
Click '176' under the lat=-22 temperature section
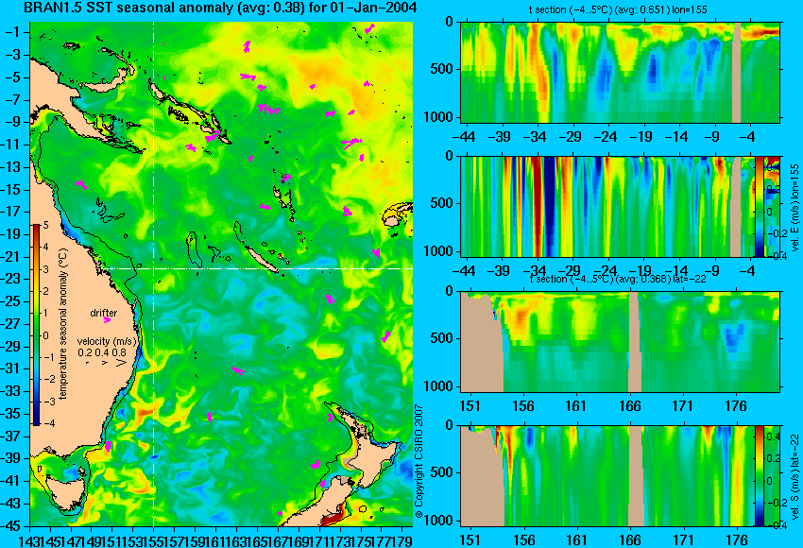737,406
